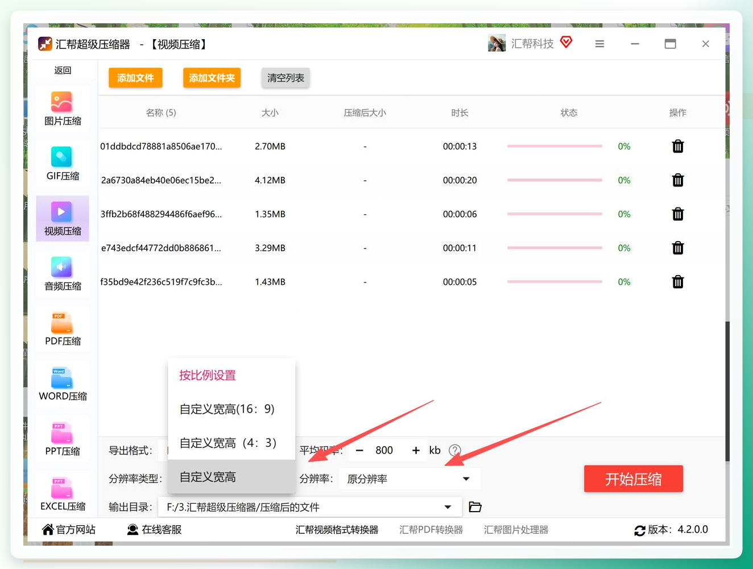This screenshot has width=753, height=569.
Task: Open the PDF压缩 tool
Action: pyautogui.click(x=63, y=329)
